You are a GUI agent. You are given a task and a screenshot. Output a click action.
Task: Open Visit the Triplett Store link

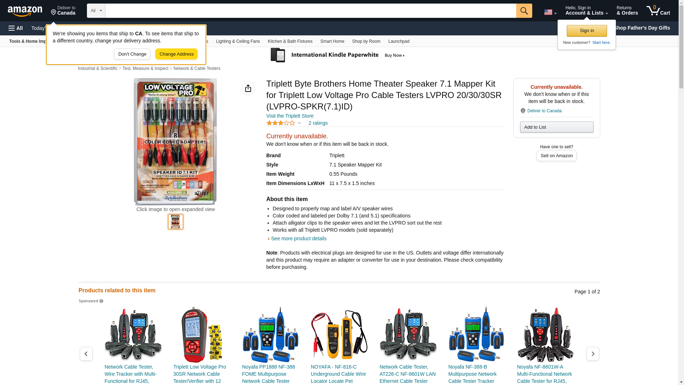(x=290, y=116)
